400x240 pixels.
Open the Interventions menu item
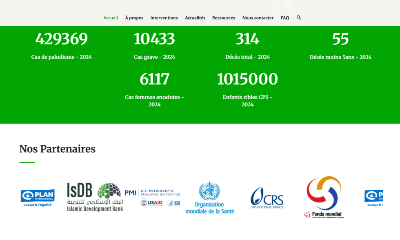[x=164, y=18]
